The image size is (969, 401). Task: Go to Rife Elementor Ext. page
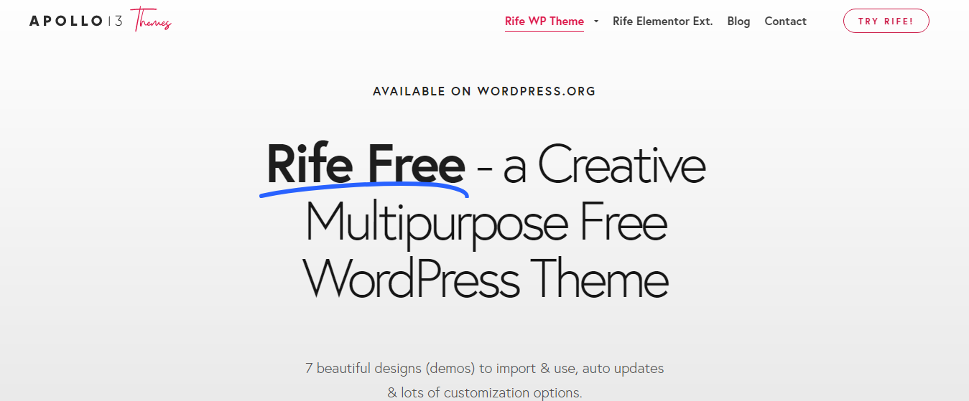coord(662,21)
